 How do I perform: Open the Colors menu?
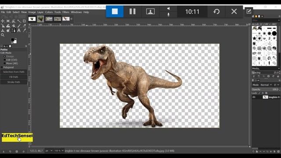pyautogui.click(x=49, y=12)
